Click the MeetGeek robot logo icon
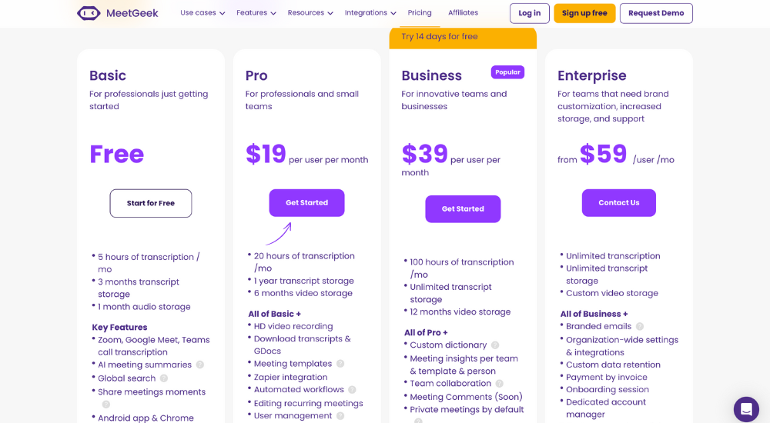 (x=89, y=13)
